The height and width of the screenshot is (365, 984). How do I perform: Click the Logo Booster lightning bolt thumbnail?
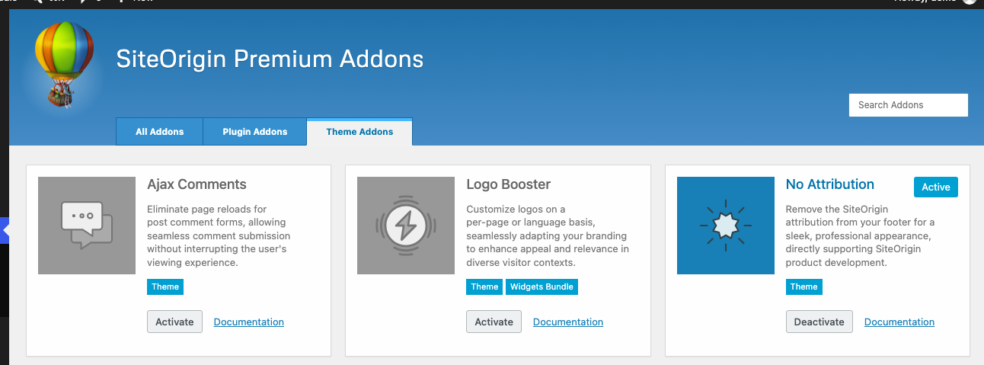pyautogui.click(x=406, y=226)
